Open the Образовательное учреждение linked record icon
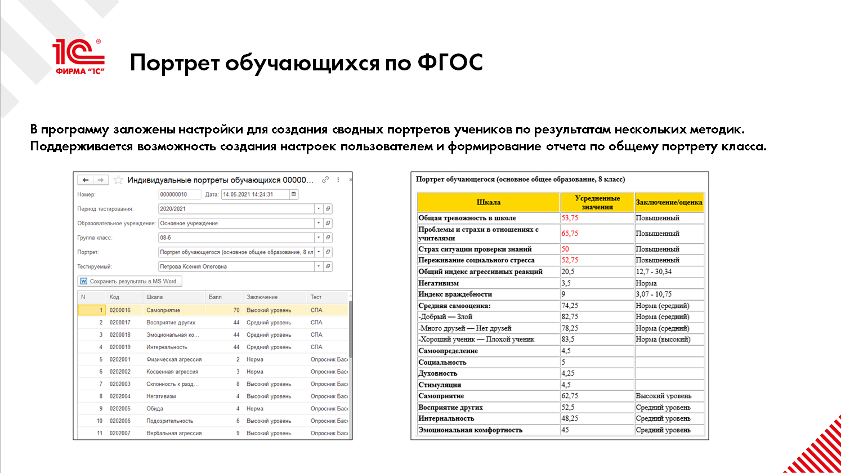841x473 pixels. 328,224
